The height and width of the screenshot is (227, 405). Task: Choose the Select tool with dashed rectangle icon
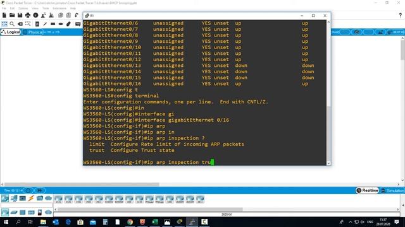click(x=4, y=24)
